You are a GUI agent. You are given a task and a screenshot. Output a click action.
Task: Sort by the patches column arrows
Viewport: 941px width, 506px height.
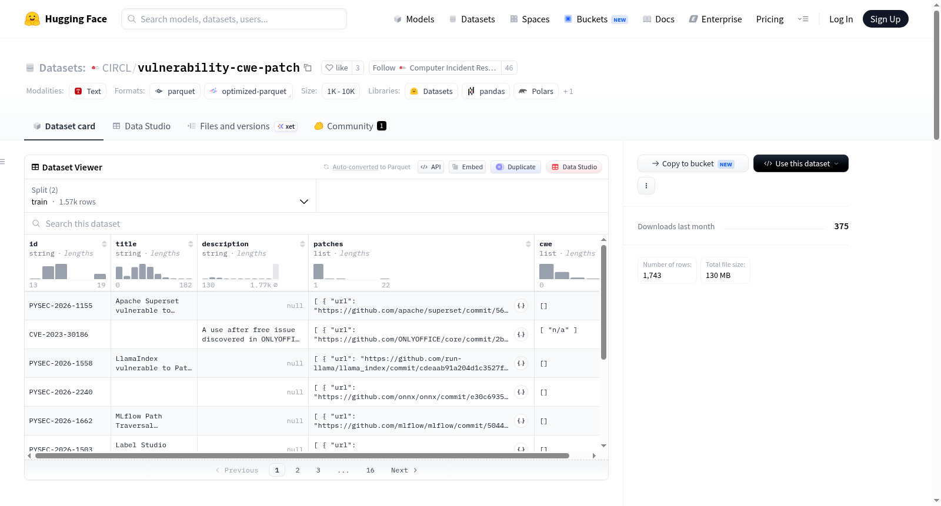528,244
